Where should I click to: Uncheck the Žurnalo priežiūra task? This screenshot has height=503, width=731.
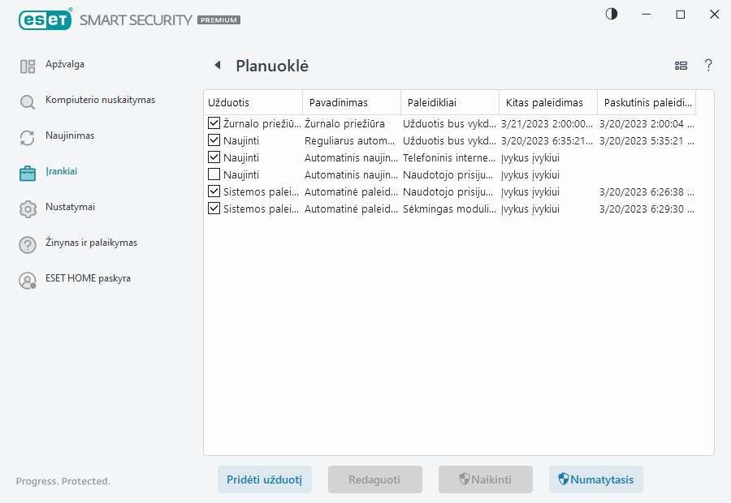pos(214,123)
